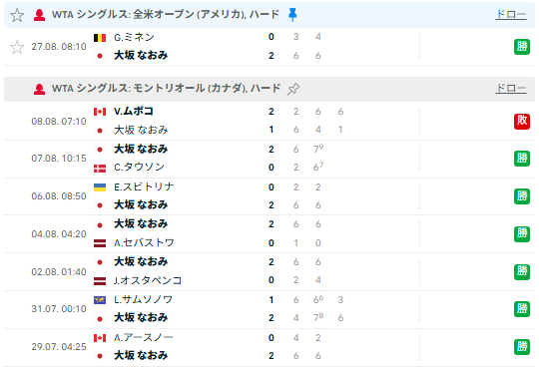Click win badge on Sevastova match row

tap(522, 234)
